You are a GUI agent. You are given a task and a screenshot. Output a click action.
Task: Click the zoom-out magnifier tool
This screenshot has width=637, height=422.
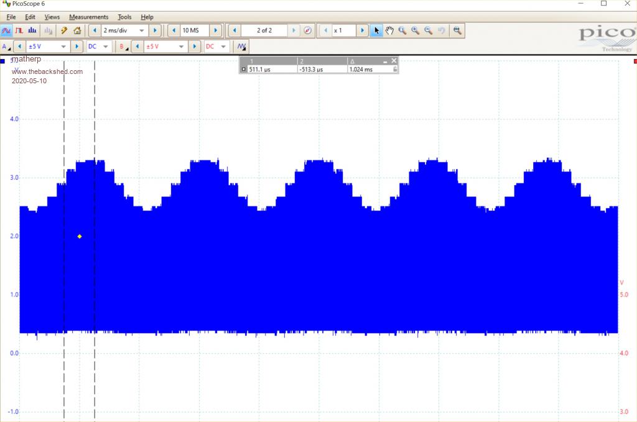(x=429, y=30)
